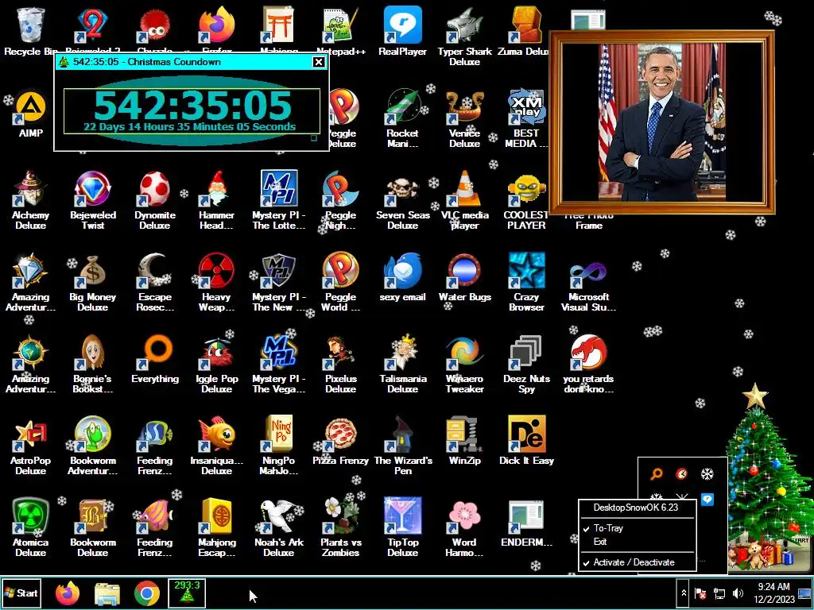
Task: Open Tip Top Deluxe cocktail icon
Action: tap(402, 527)
